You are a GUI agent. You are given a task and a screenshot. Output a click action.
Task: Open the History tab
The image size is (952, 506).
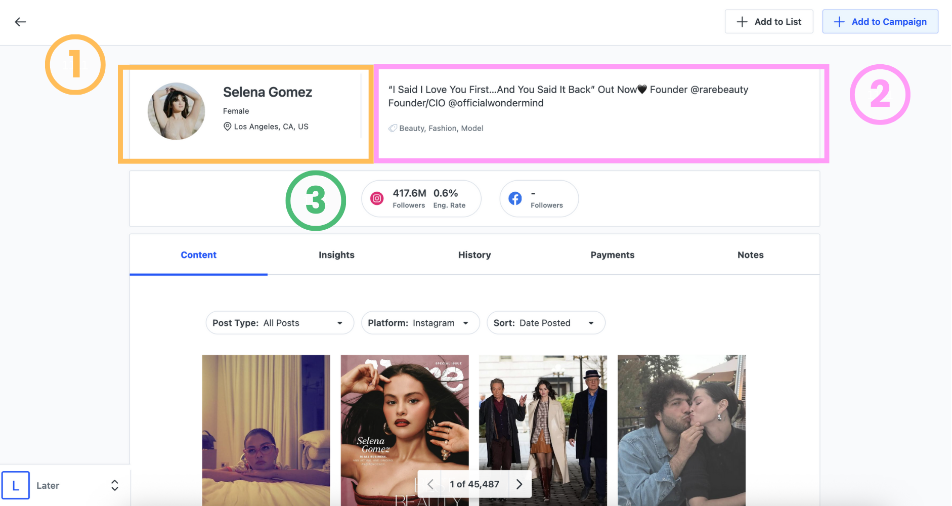click(x=474, y=255)
